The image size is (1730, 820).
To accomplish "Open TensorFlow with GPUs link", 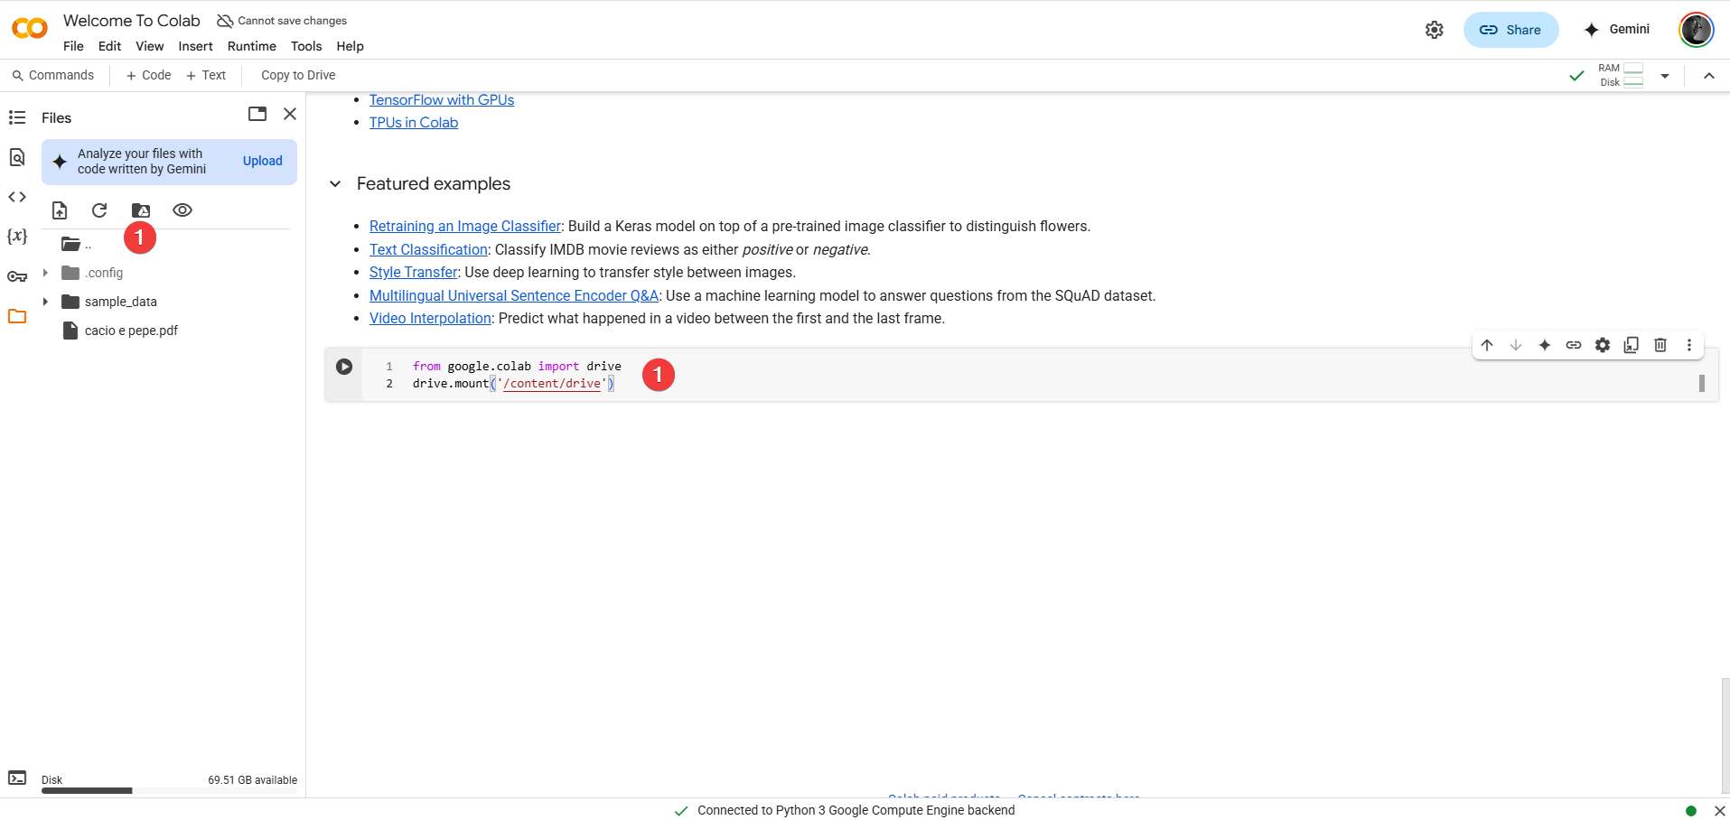I will pyautogui.click(x=442, y=100).
